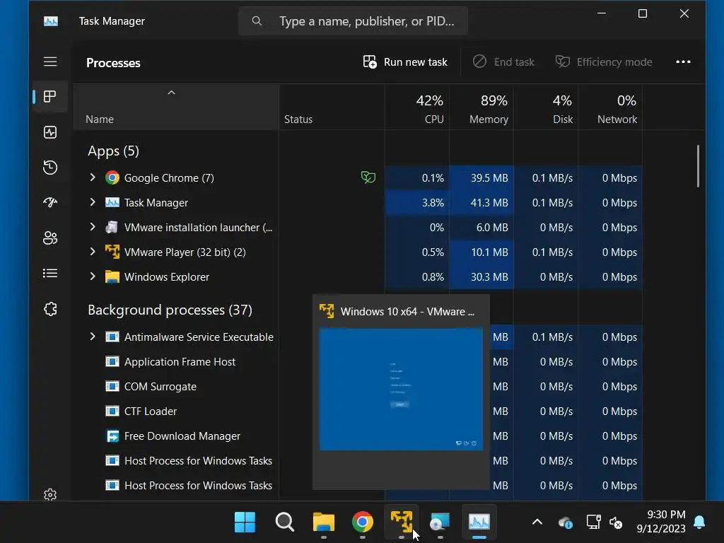The image size is (724, 543).
Task: Sort by the Memory column header
Action: pyautogui.click(x=481, y=109)
